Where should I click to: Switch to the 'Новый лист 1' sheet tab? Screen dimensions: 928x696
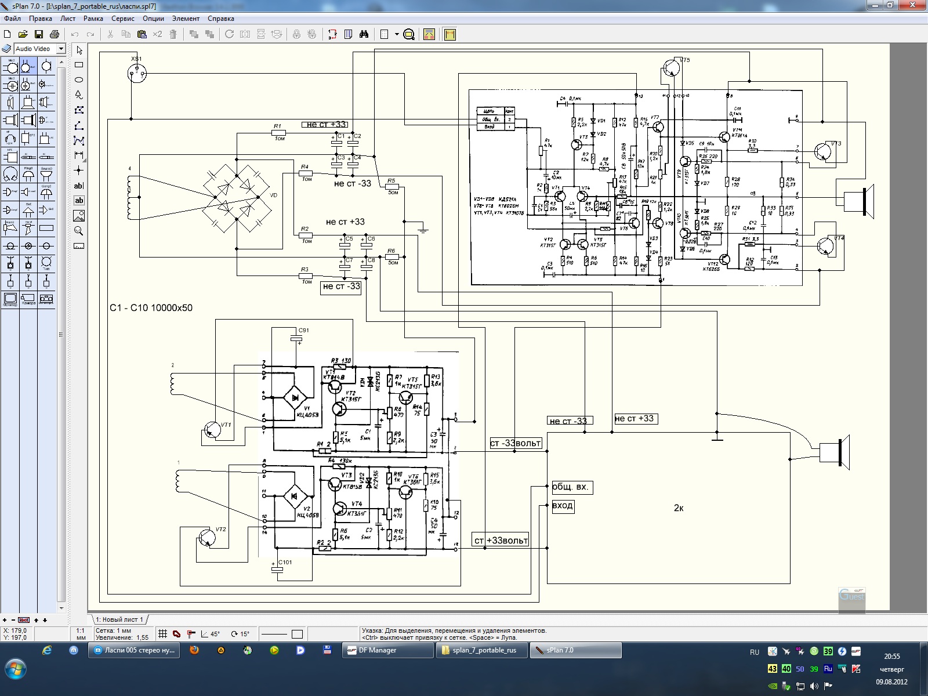[119, 619]
